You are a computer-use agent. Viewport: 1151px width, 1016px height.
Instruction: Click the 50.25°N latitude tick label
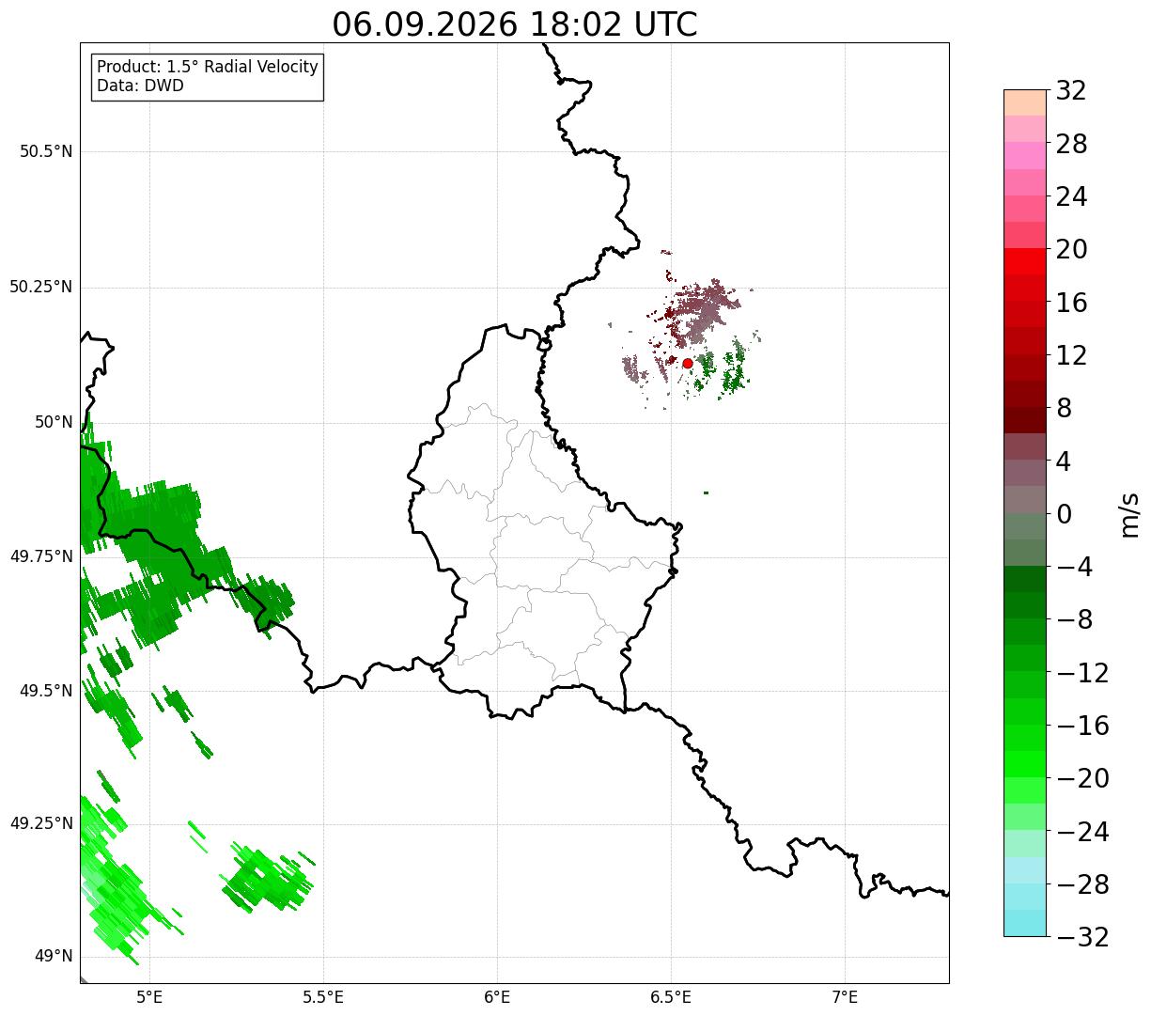(x=41, y=287)
